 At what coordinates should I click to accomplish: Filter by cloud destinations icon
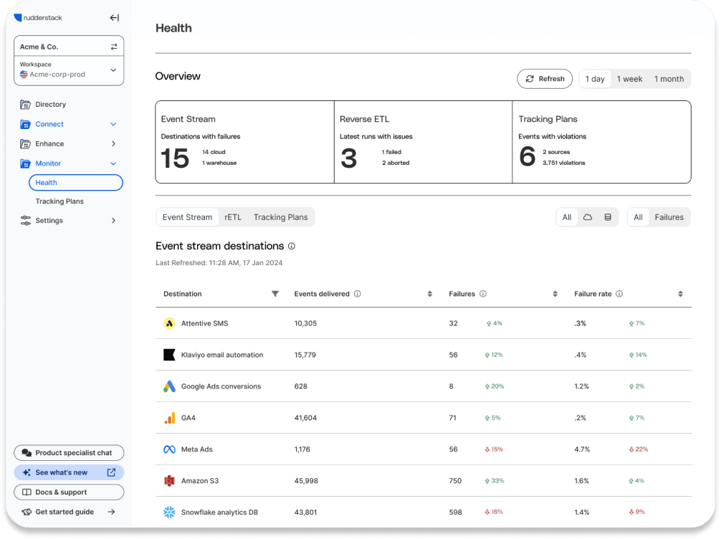[588, 217]
